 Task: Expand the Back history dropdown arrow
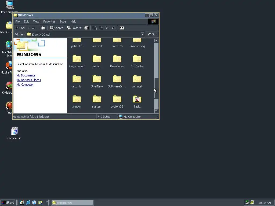tap(28, 28)
